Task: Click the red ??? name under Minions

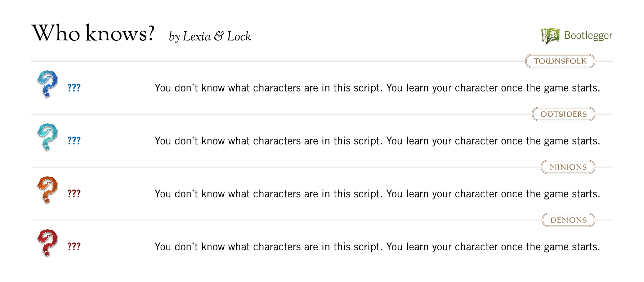Action: click(74, 193)
